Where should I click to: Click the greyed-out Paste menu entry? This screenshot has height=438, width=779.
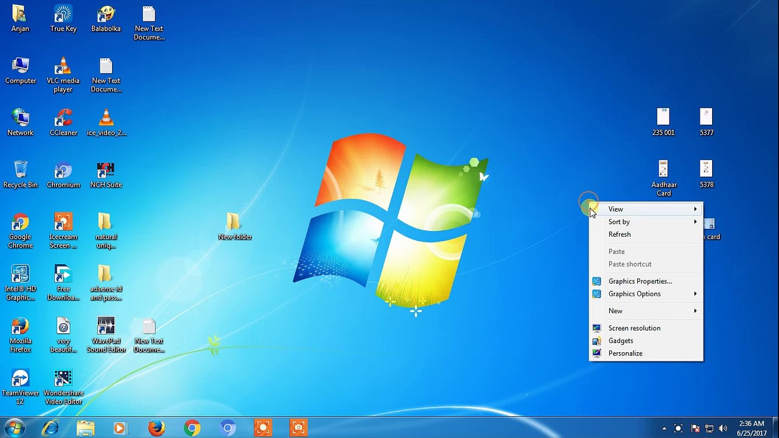pos(646,251)
